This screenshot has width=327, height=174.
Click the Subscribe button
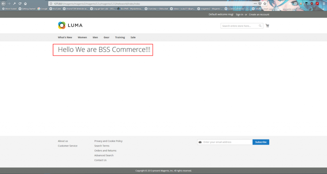point(261,142)
